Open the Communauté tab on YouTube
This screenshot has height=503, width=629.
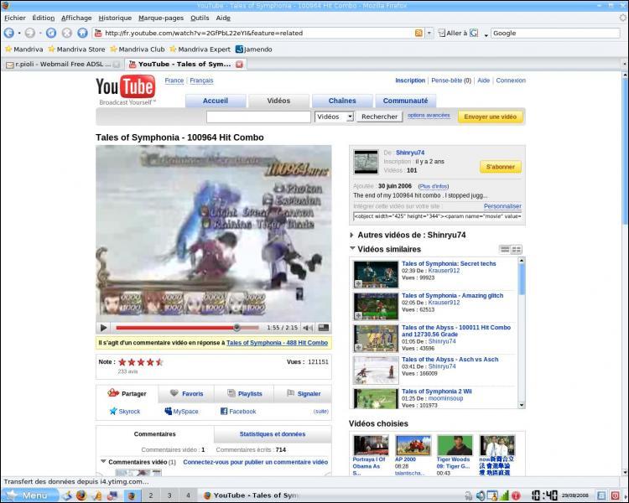405,101
